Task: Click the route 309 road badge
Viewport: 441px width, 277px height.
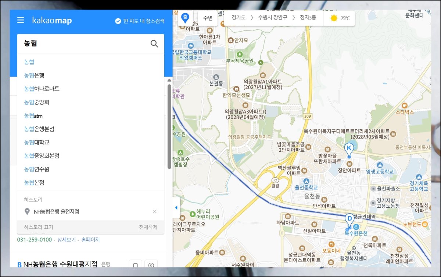Action: point(308,116)
